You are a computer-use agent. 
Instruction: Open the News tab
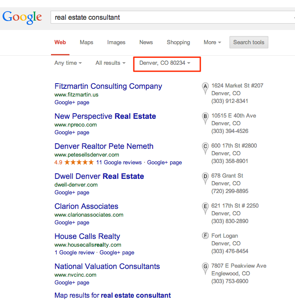coord(146,42)
